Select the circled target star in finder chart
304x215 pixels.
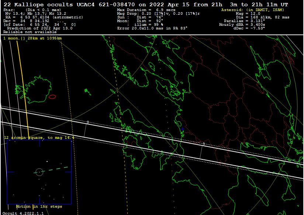[39, 172]
